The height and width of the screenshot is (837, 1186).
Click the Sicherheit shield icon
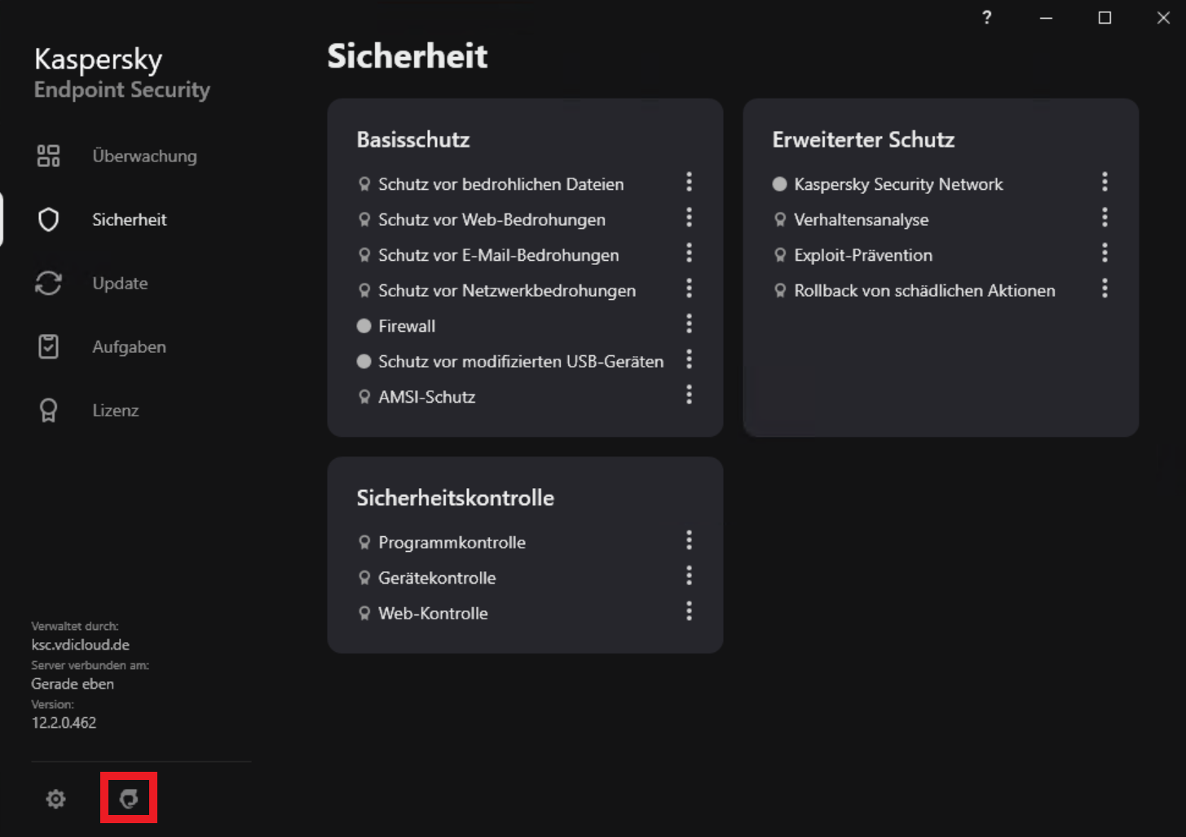[49, 219]
